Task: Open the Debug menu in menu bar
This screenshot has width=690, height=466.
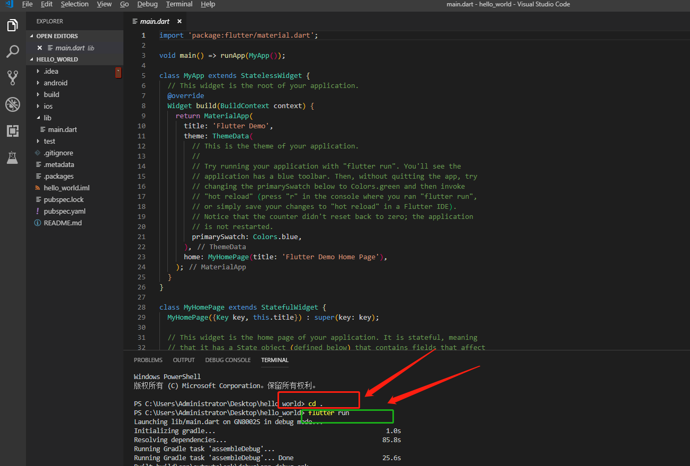Action: (x=147, y=4)
